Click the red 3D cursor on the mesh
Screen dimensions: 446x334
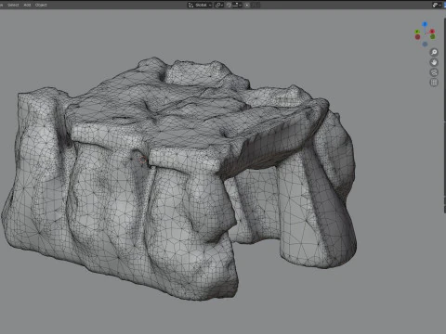click(x=143, y=161)
